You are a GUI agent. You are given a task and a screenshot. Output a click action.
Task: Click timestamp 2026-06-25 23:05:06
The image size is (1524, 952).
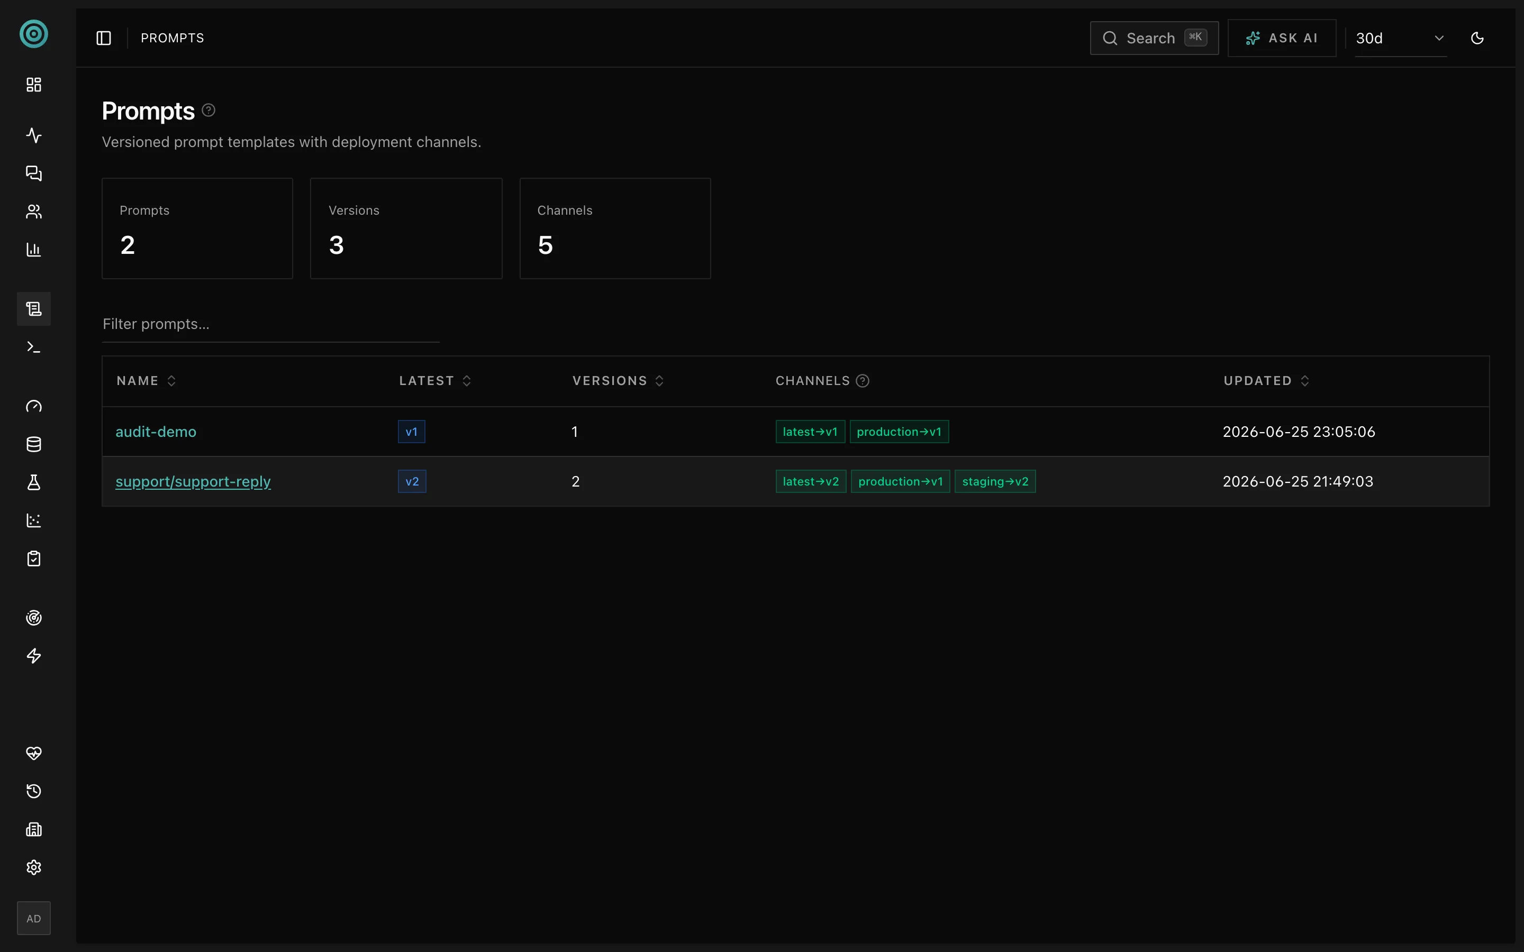1299,432
